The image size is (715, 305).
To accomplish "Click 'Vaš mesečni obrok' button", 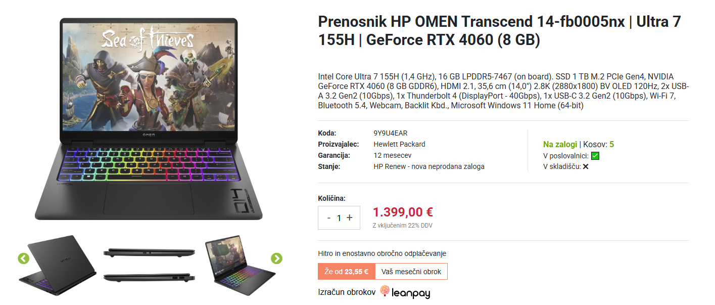I will [x=411, y=272].
